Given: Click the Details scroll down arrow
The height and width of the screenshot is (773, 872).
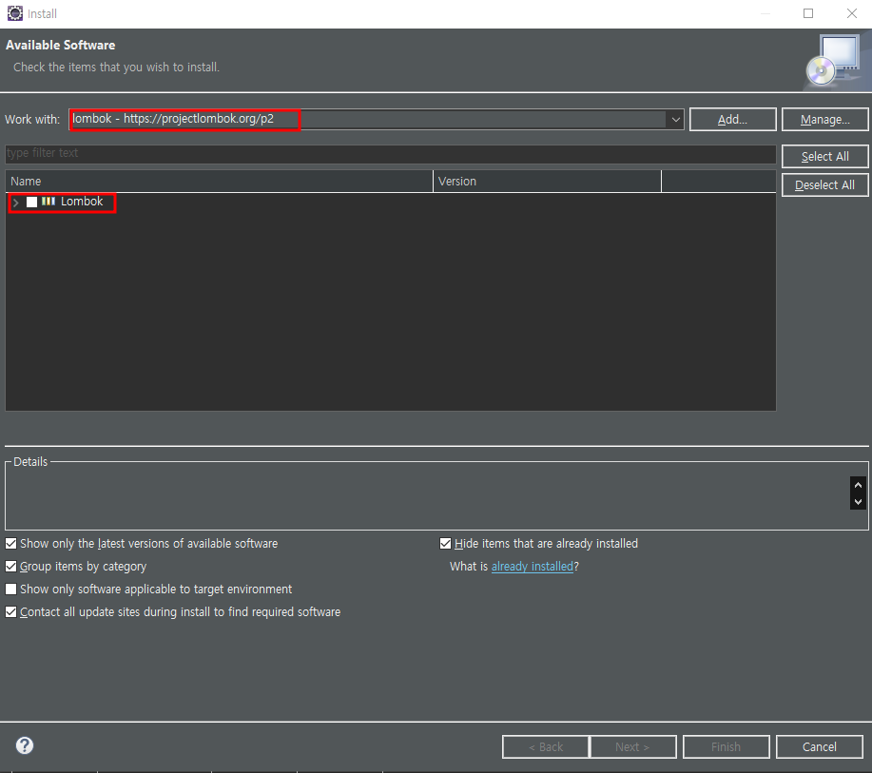Looking at the screenshot, I should pyautogui.click(x=858, y=502).
